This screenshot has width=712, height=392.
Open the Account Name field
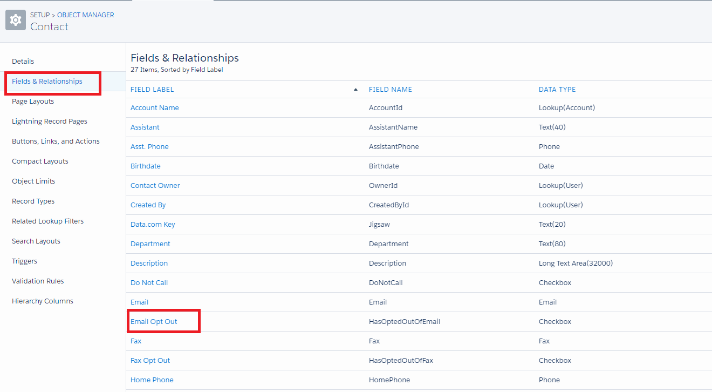[155, 108]
